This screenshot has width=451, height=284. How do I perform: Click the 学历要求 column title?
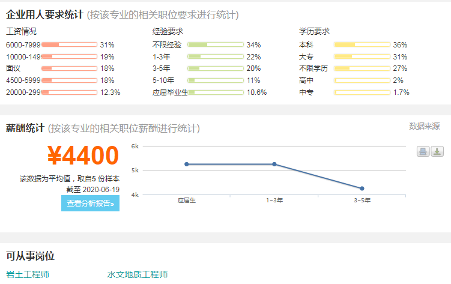coord(314,31)
